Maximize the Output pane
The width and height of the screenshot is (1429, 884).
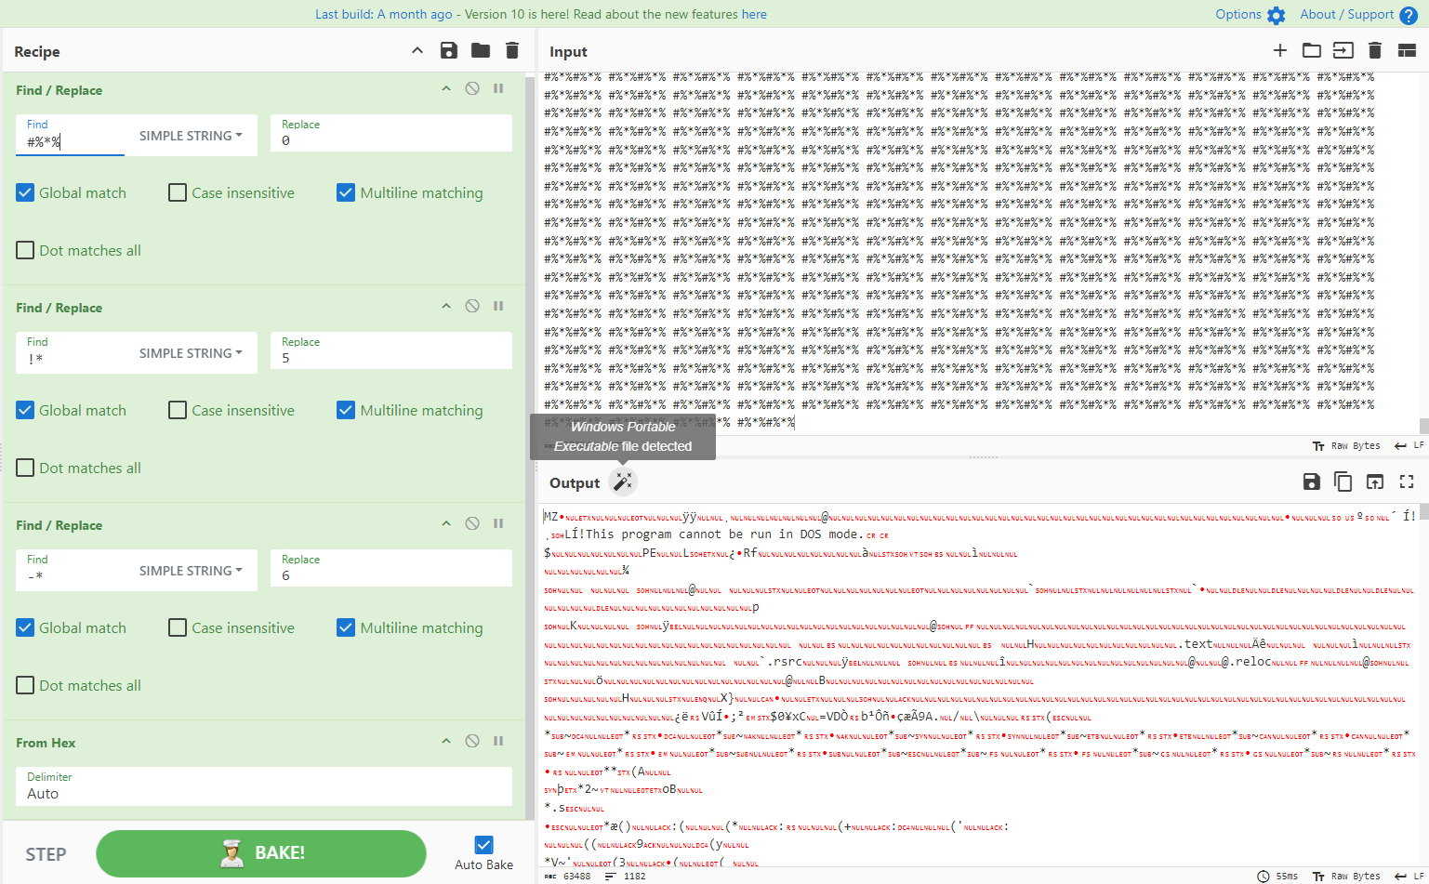point(1407,482)
